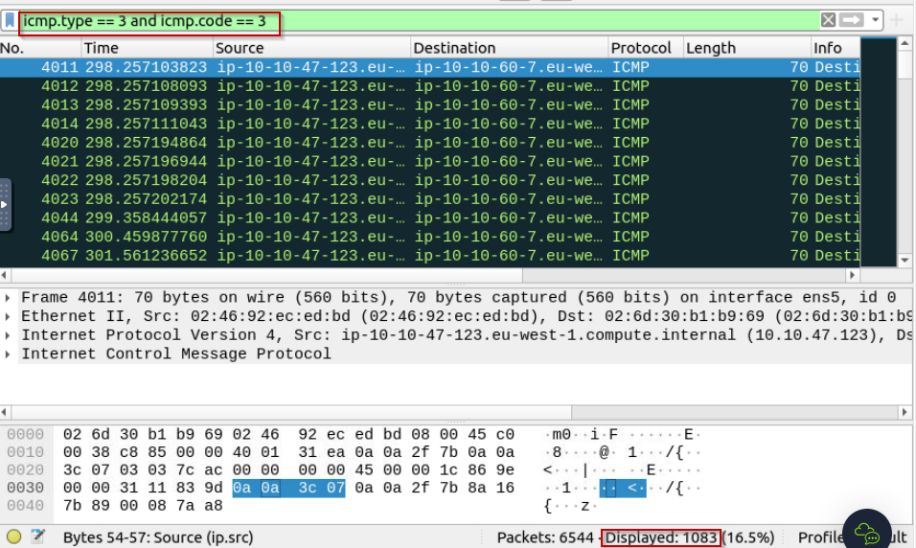
Task: Add a filter button with plus icon
Action: [x=896, y=20]
